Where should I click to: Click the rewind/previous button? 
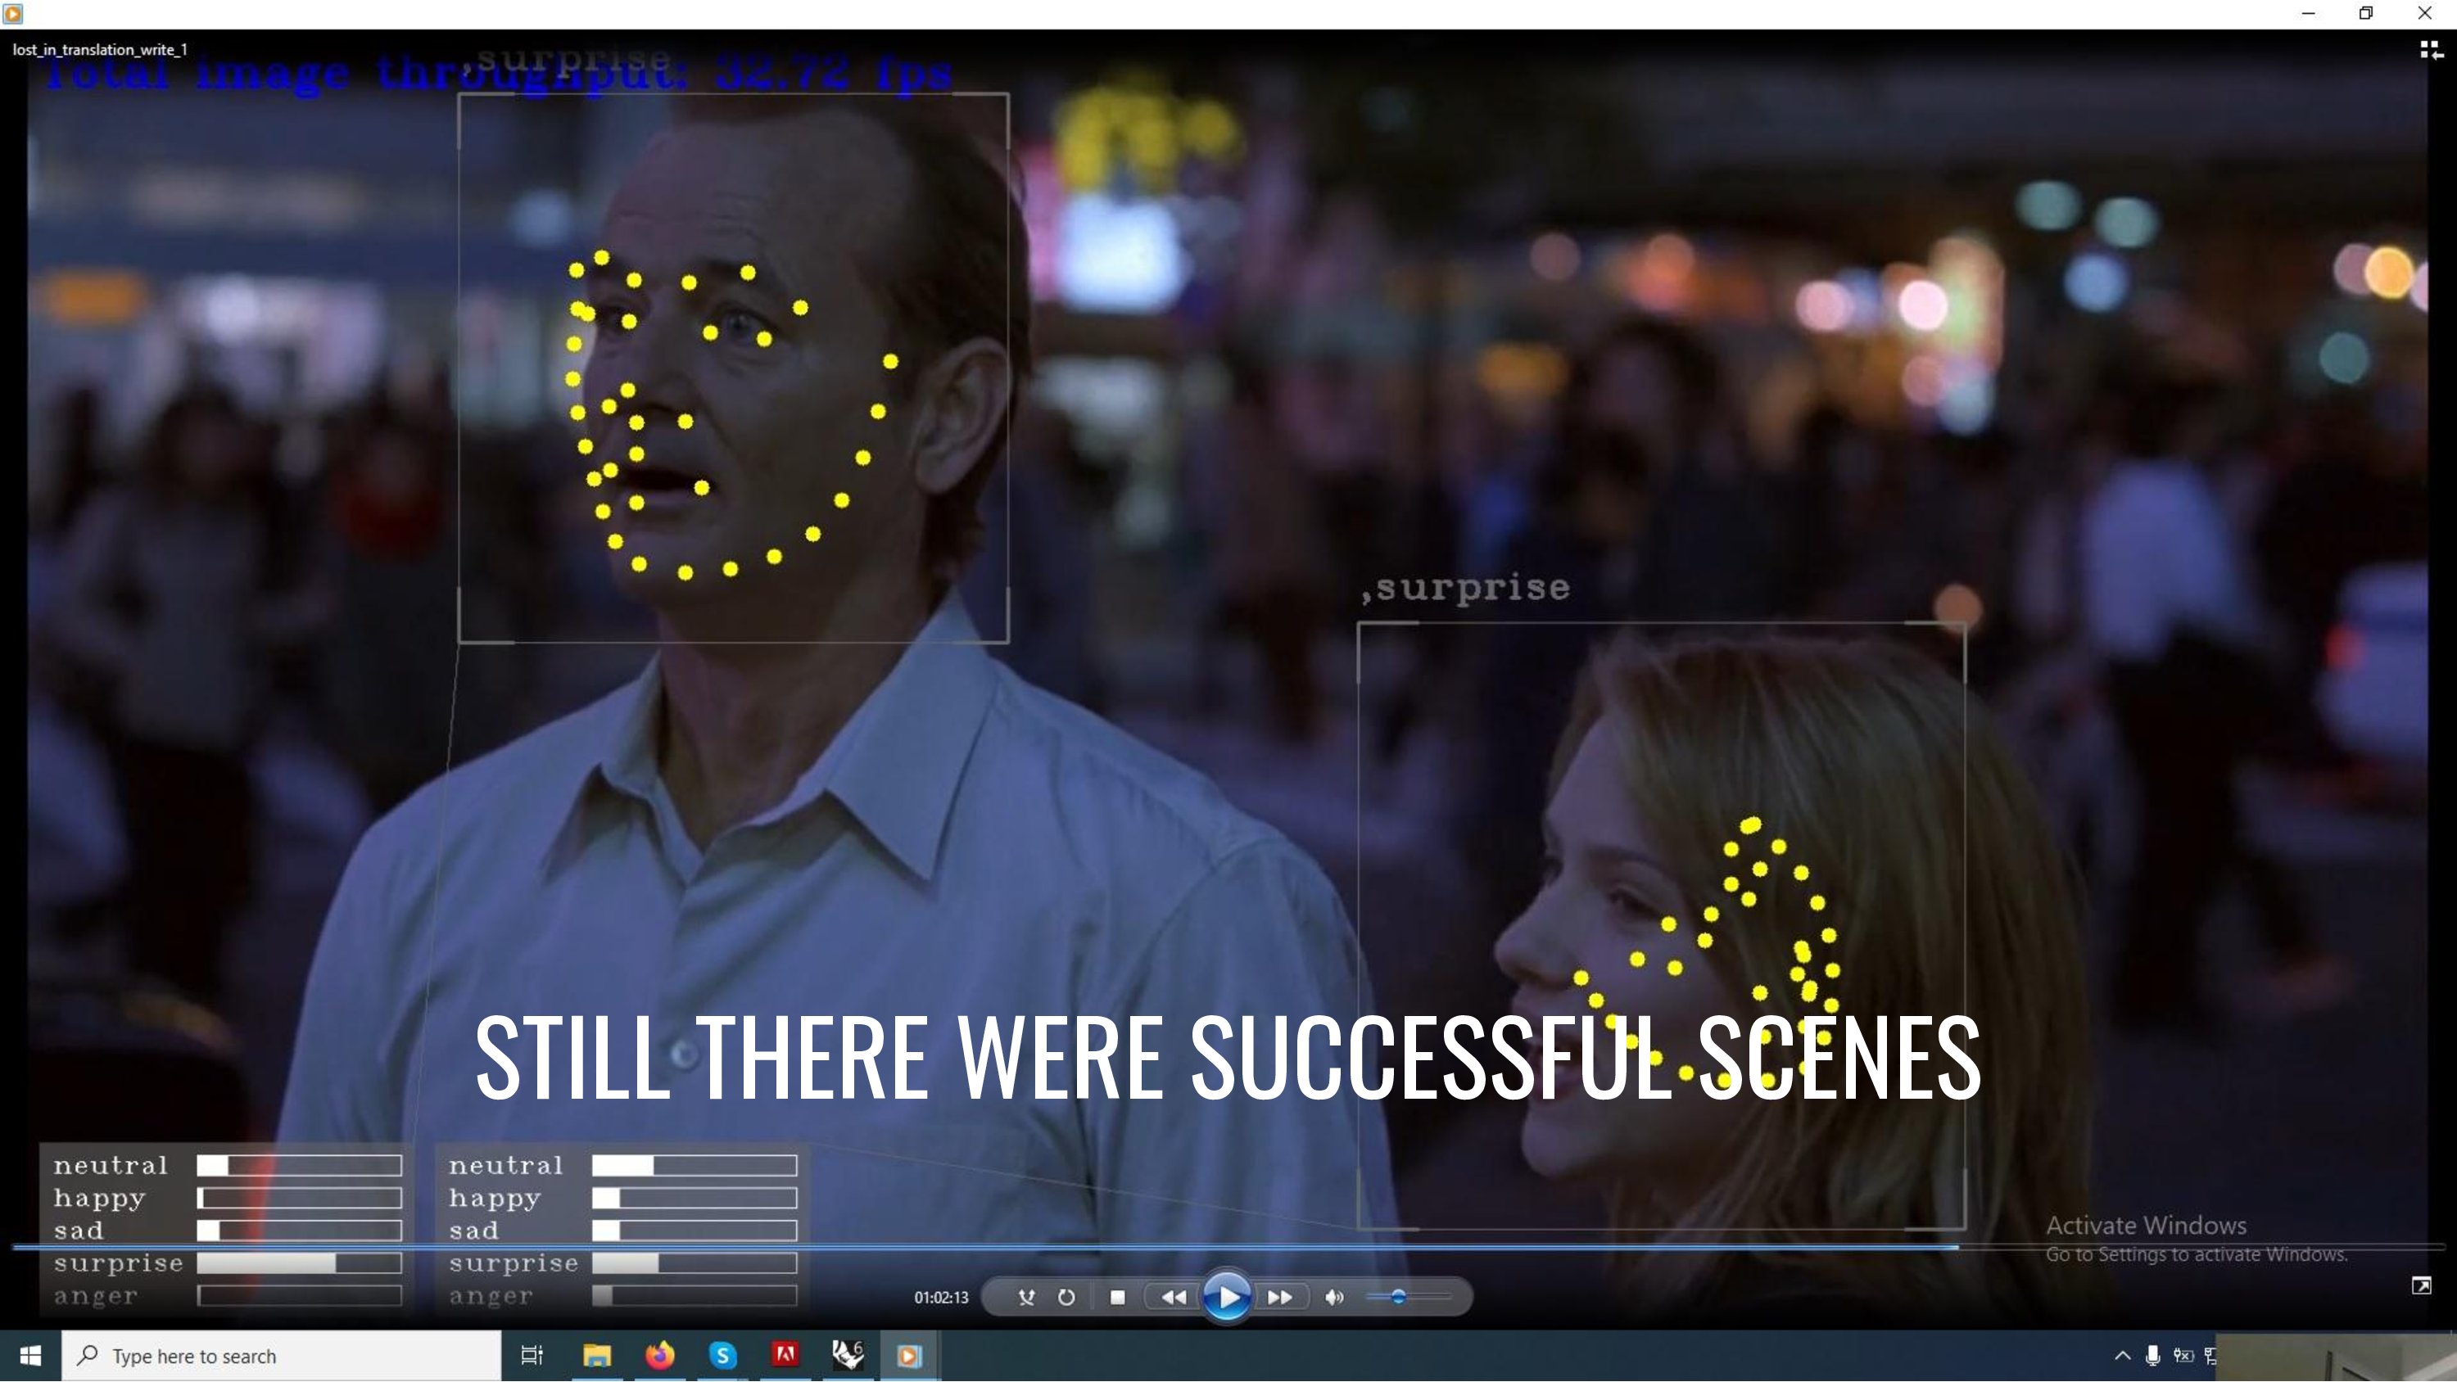tap(1174, 1297)
